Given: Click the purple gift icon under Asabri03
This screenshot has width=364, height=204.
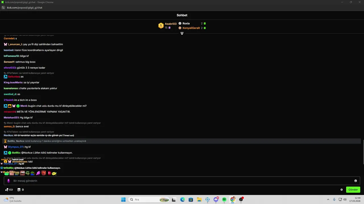Looking at the screenshot, I should click(x=169, y=28).
